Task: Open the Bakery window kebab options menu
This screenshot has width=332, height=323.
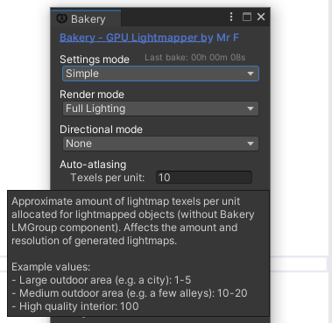Action: (x=231, y=17)
